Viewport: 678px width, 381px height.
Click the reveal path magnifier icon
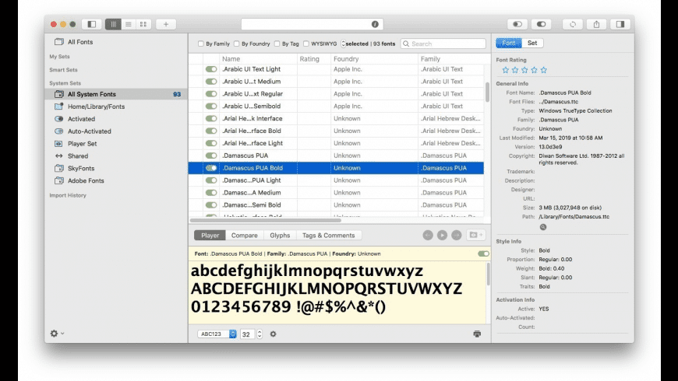[x=543, y=227]
